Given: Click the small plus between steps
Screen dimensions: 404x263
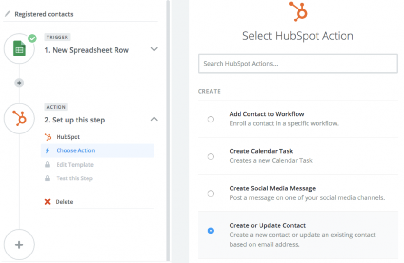Looking at the screenshot, I should (19, 83).
